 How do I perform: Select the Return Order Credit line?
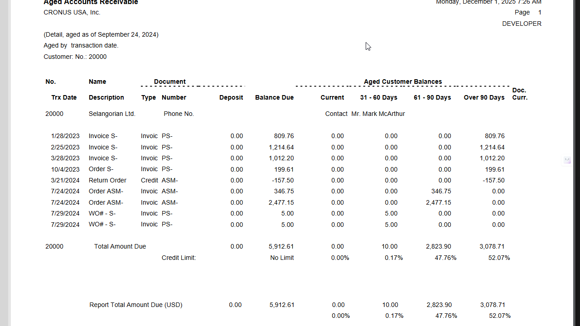(x=107, y=180)
